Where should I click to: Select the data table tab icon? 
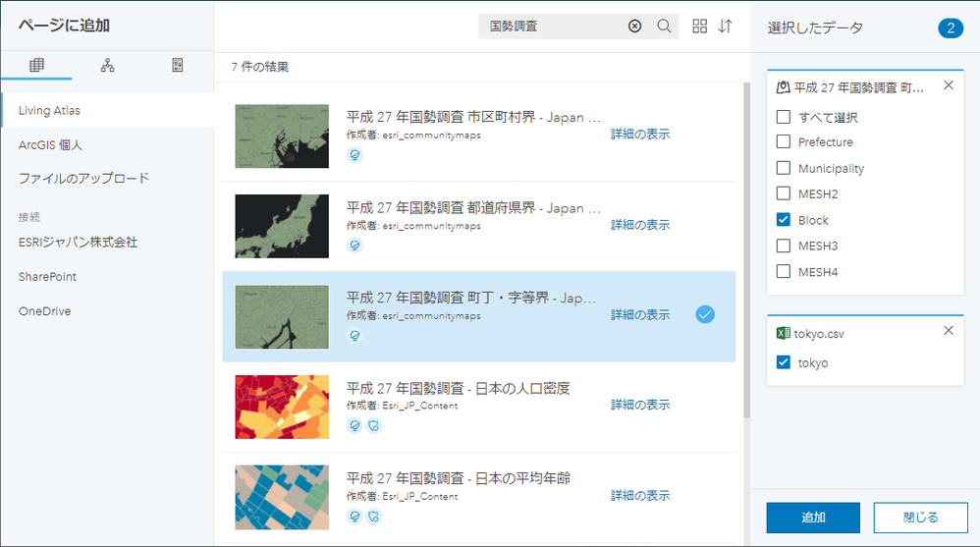click(37, 65)
